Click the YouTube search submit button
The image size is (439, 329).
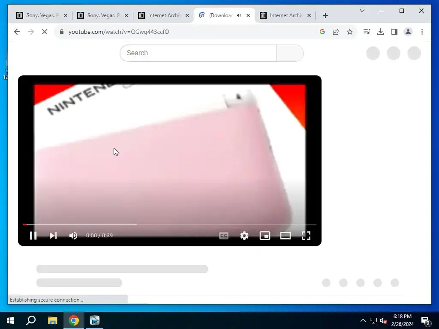click(290, 53)
